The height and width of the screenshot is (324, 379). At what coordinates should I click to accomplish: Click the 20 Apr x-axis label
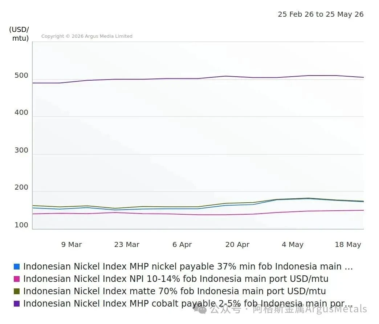(x=237, y=245)
